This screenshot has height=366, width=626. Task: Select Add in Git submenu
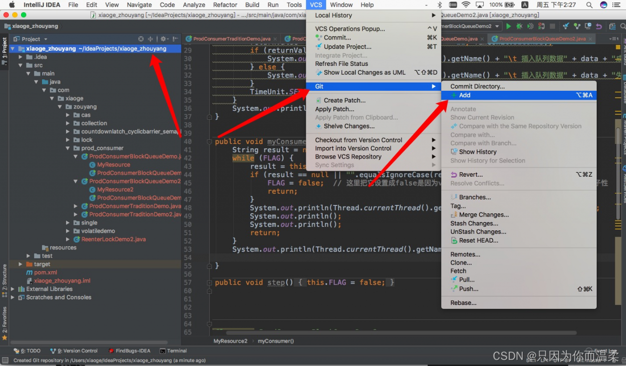point(519,95)
